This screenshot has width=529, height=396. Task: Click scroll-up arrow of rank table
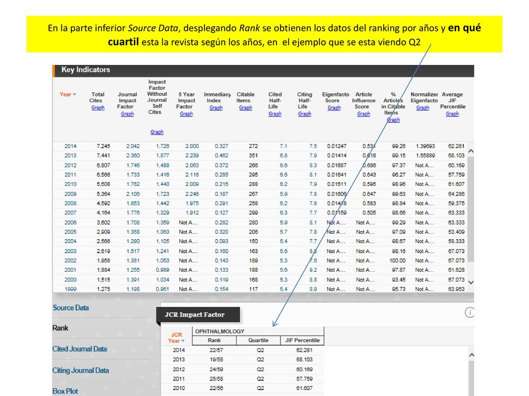(471, 355)
